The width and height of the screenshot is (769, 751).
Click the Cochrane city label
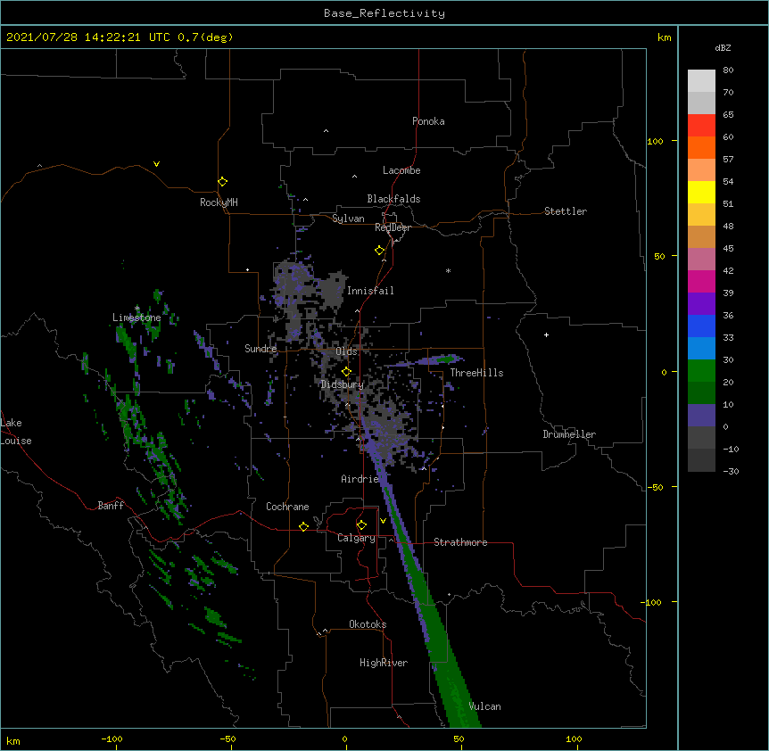(287, 507)
